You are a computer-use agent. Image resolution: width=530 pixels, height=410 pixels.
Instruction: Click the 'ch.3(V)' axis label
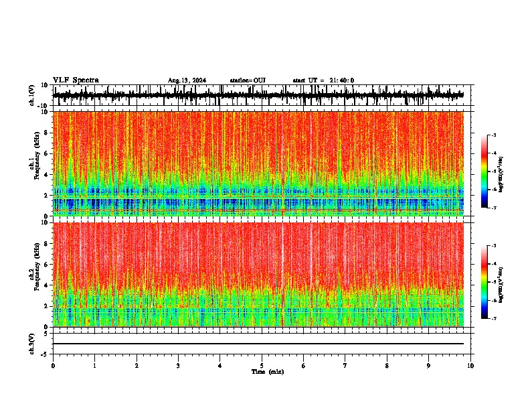coord(32,344)
